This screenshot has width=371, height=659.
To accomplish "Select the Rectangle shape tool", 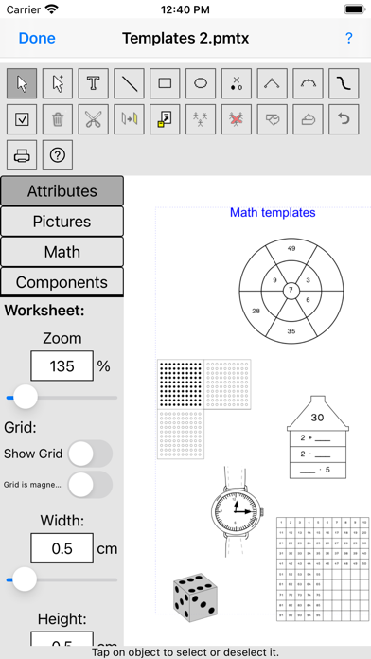I will pos(165,83).
